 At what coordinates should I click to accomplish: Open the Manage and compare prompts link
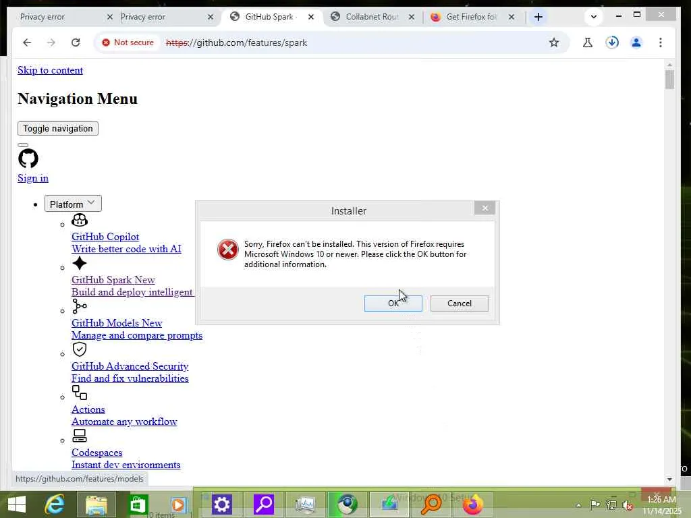point(137,336)
